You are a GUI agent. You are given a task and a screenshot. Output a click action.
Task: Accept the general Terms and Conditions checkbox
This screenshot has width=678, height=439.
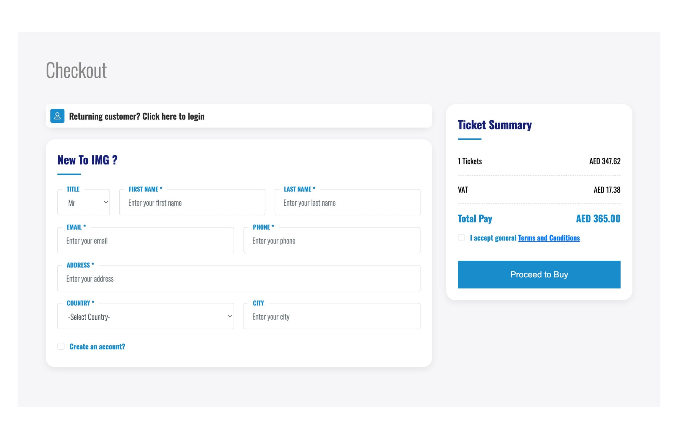[x=462, y=238]
